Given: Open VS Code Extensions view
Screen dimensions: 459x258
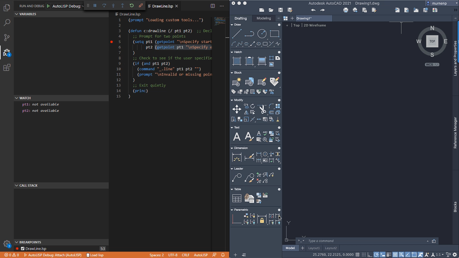Looking at the screenshot, I should pos(7,67).
